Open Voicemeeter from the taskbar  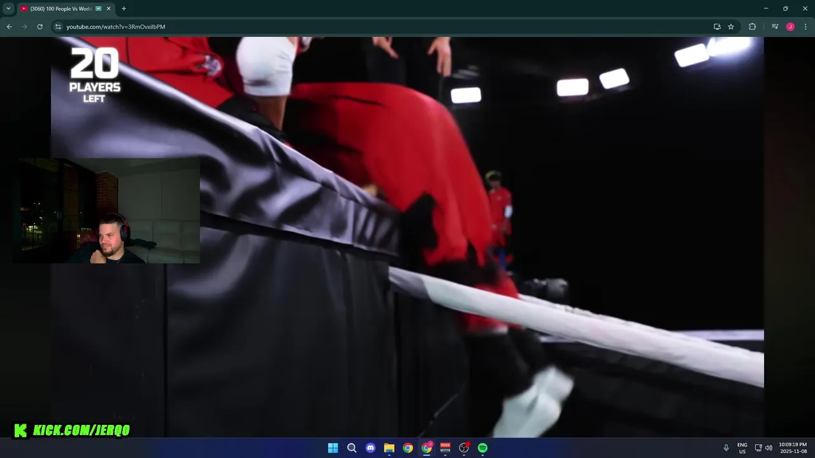445,448
